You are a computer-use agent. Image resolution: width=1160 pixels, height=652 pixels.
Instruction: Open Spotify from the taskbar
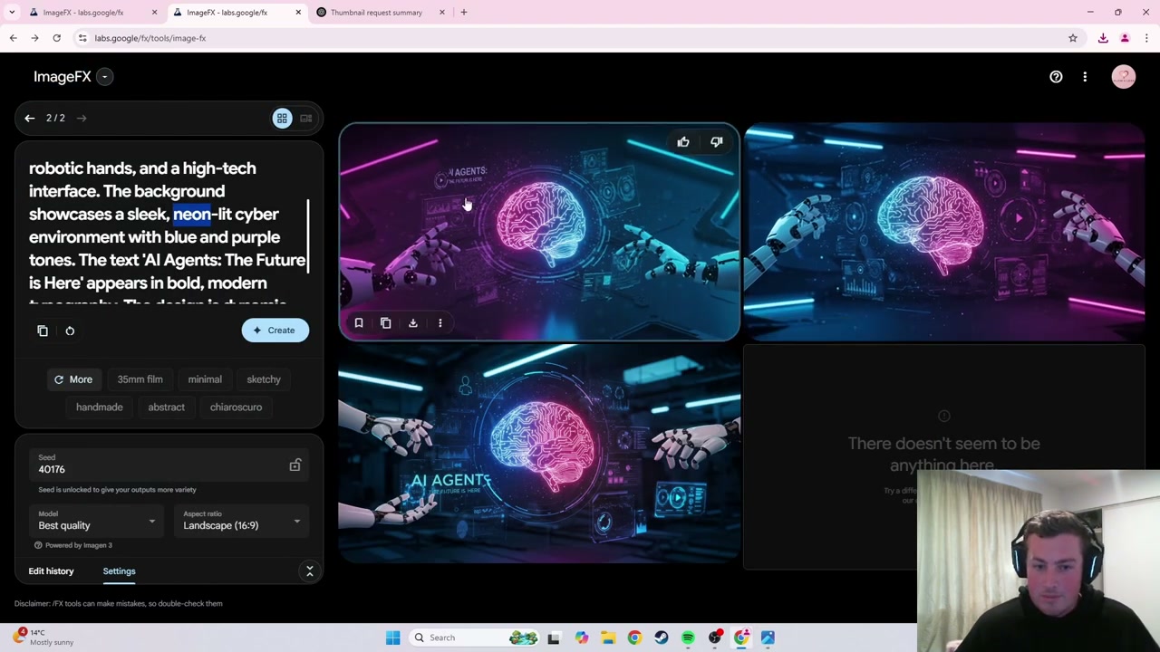(x=688, y=638)
